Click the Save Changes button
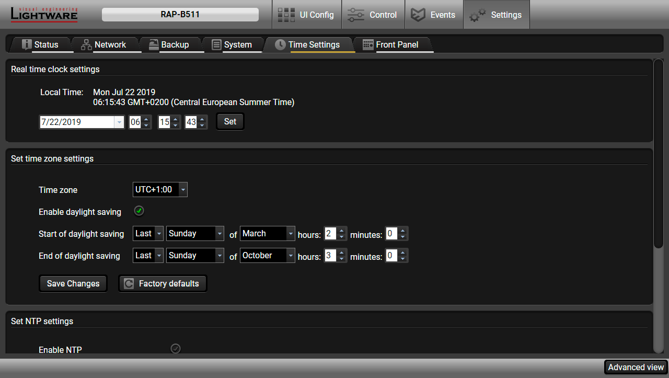Image resolution: width=669 pixels, height=378 pixels. click(x=73, y=283)
